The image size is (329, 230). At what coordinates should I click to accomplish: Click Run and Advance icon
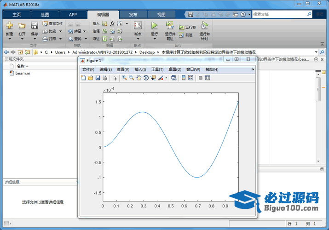click(170, 25)
